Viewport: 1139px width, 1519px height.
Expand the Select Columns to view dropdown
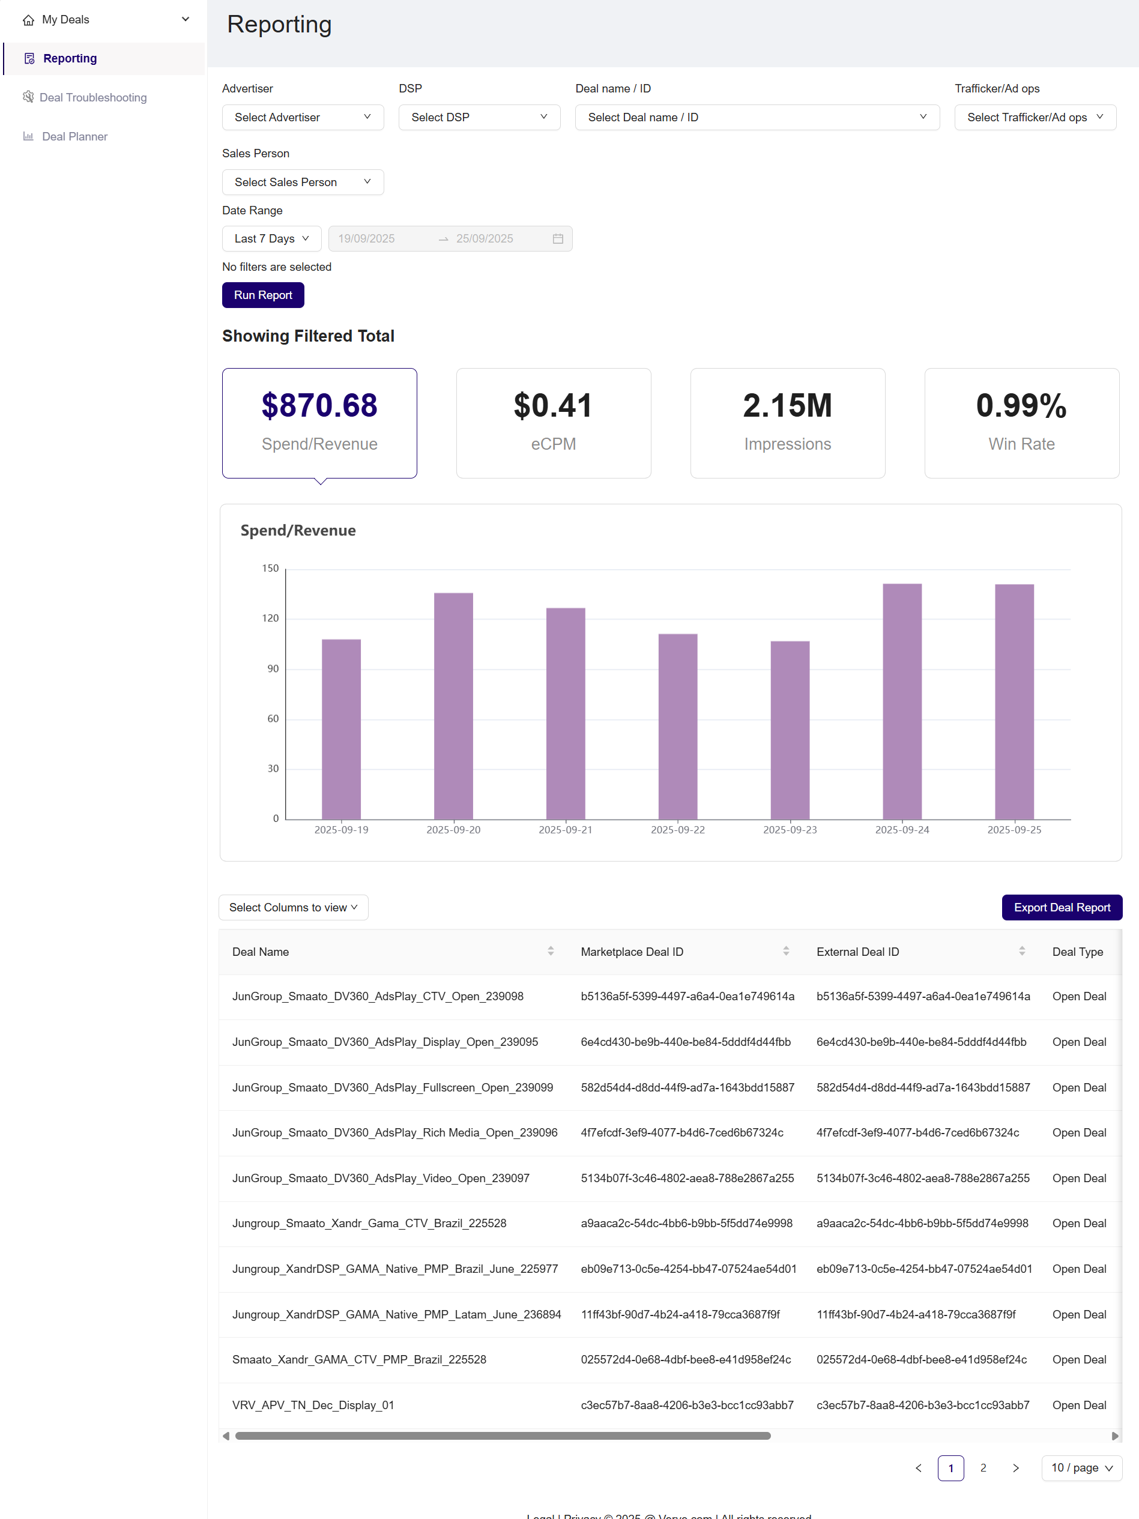(293, 907)
